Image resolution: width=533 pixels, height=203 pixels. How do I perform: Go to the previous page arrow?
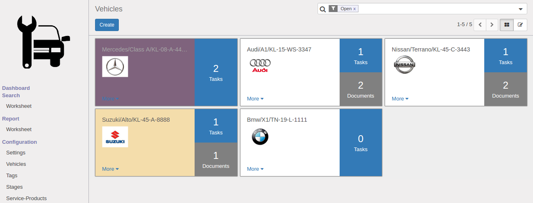480,25
